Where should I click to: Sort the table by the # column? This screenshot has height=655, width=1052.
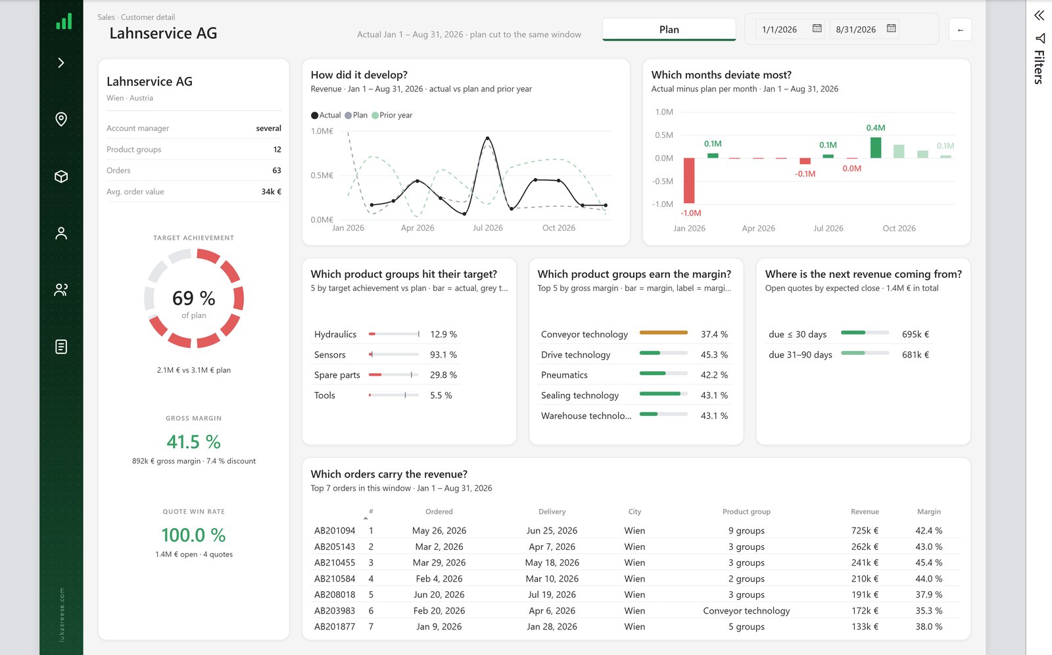371,512
